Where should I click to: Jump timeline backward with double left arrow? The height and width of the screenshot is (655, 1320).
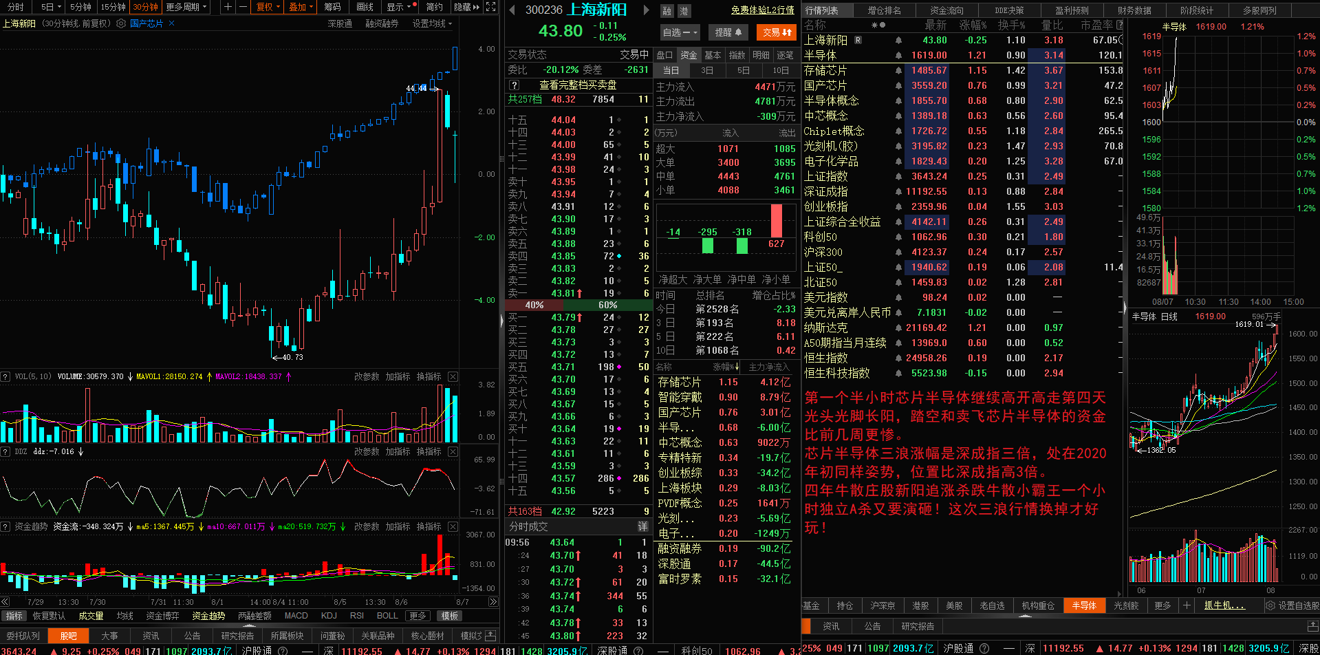(6, 601)
